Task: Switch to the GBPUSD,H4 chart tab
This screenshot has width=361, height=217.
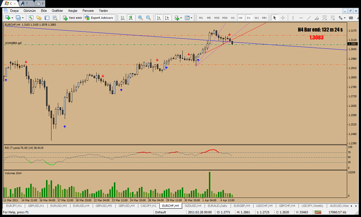Action: (126, 206)
